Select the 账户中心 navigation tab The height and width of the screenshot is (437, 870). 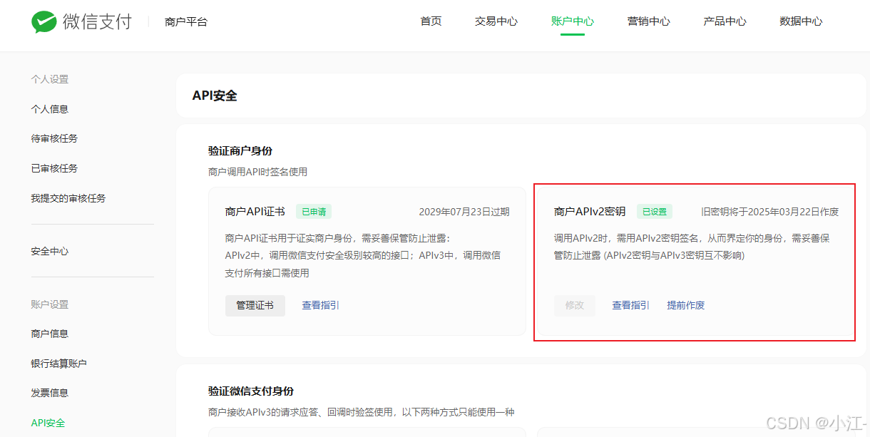[x=573, y=21]
